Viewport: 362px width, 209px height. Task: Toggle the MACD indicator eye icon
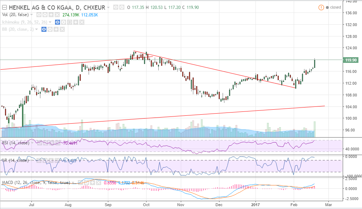click(x=80, y=183)
